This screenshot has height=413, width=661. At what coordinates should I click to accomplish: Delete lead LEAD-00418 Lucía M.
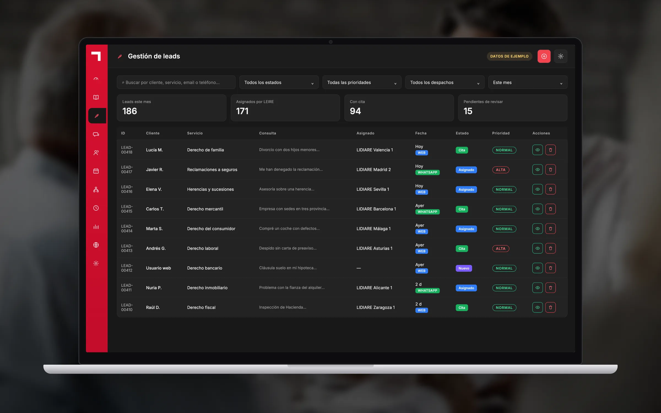coord(551,150)
